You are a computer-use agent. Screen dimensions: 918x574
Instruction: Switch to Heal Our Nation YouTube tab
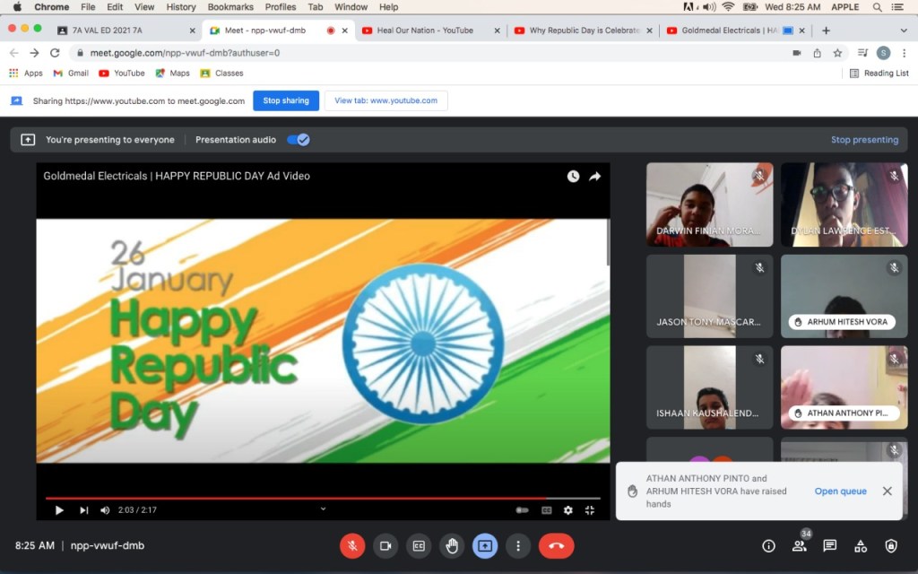(425, 30)
